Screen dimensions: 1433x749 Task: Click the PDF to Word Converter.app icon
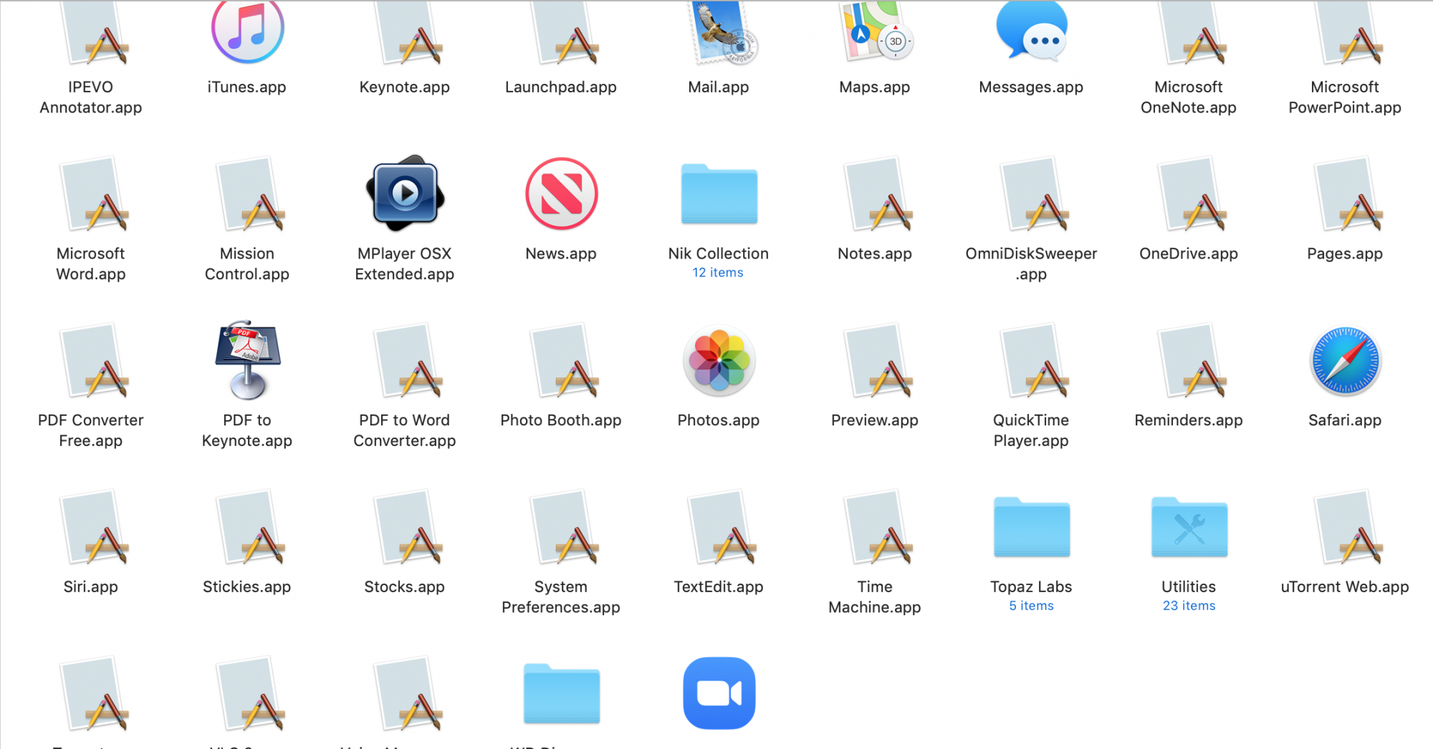click(408, 361)
